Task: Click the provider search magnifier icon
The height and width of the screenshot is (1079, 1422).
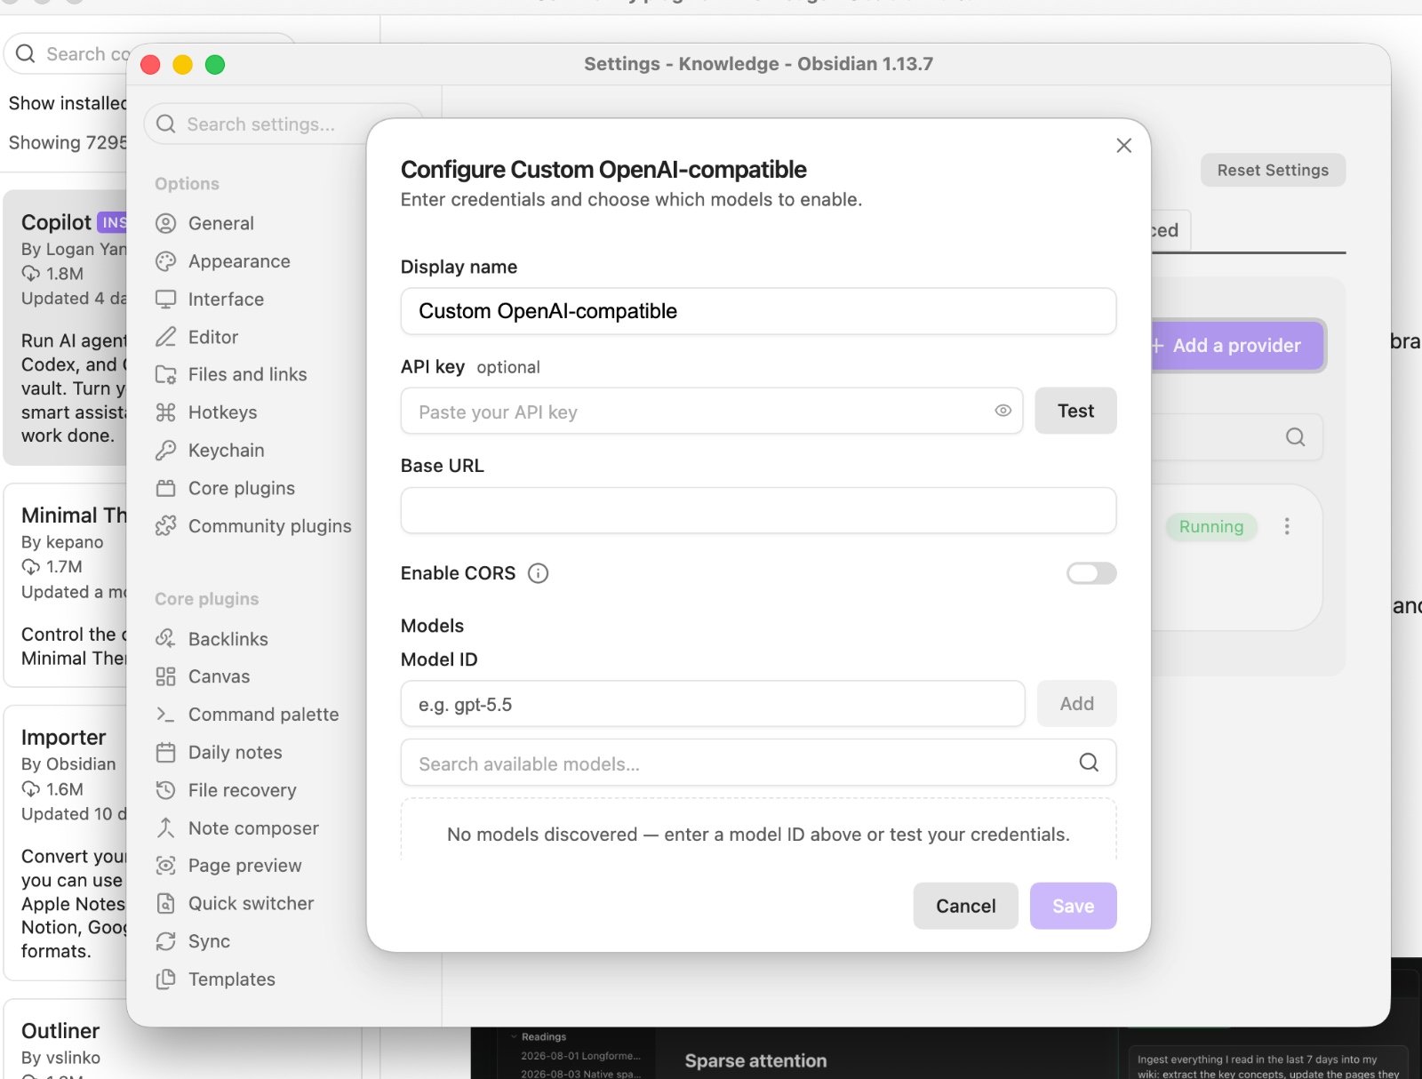Action: pos(1295,436)
